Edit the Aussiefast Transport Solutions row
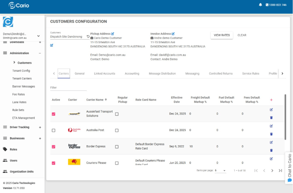This screenshot has width=293, height=193. (271, 110)
